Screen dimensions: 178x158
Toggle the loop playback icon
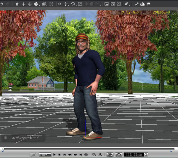tap(119, 154)
